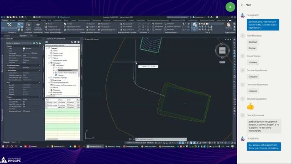Expand the Трубопроводные сети tree node
Screen dimensions: 292x164
point(49,82)
